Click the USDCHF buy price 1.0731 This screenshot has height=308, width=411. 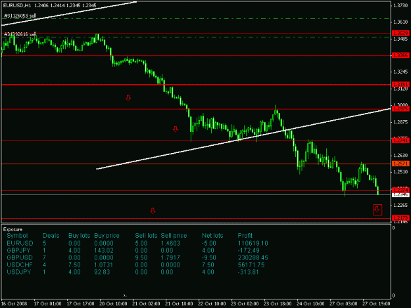click(103, 265)
